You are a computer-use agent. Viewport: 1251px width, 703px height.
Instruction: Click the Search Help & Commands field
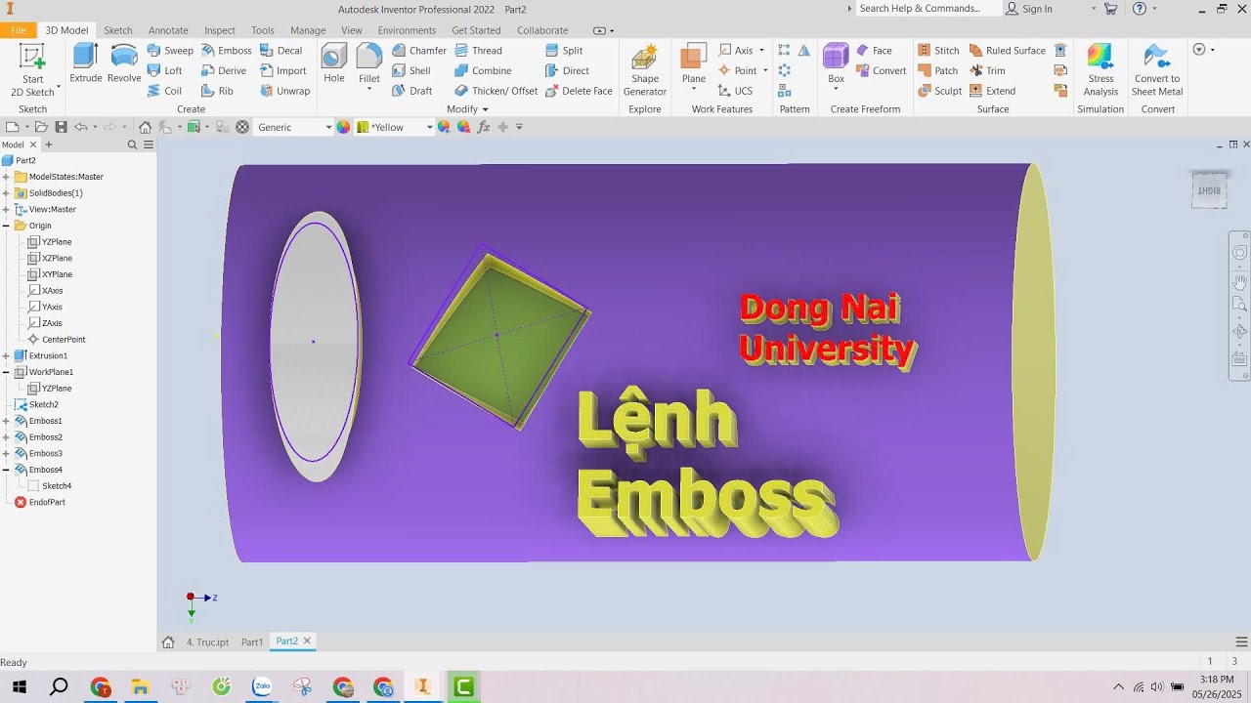click(x=928, y=9)
